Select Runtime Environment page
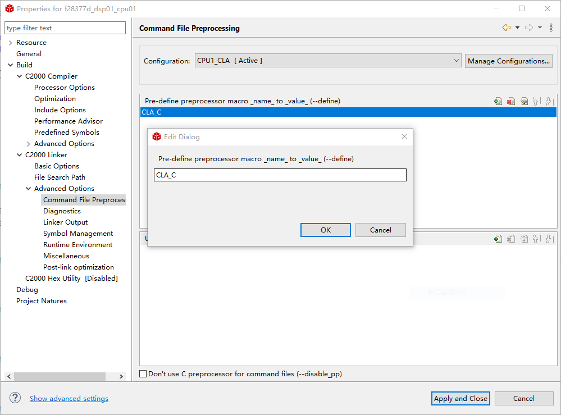The width and height of the screenshot is (561, 415). pyautogui.click(x=77, y=245)
